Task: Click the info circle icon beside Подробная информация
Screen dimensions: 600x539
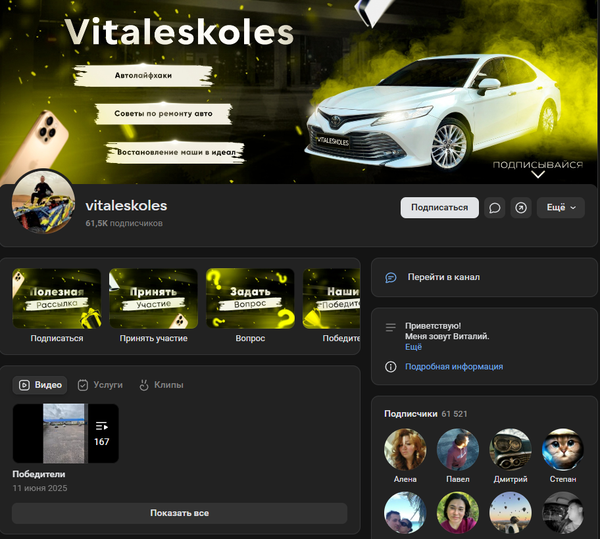Action: tap(391, 367)
